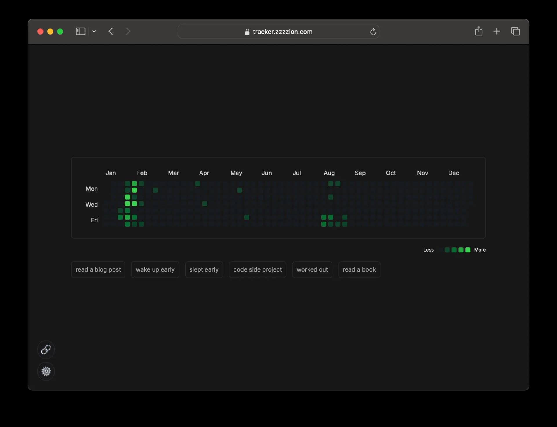Click the darkest green legend swatch

tap(447, 250)
